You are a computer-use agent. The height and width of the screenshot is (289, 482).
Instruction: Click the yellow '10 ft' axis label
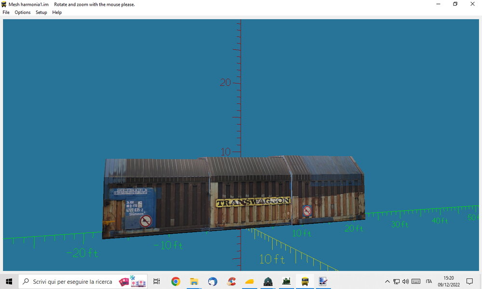pyautogui.click(x=272, y=259)
